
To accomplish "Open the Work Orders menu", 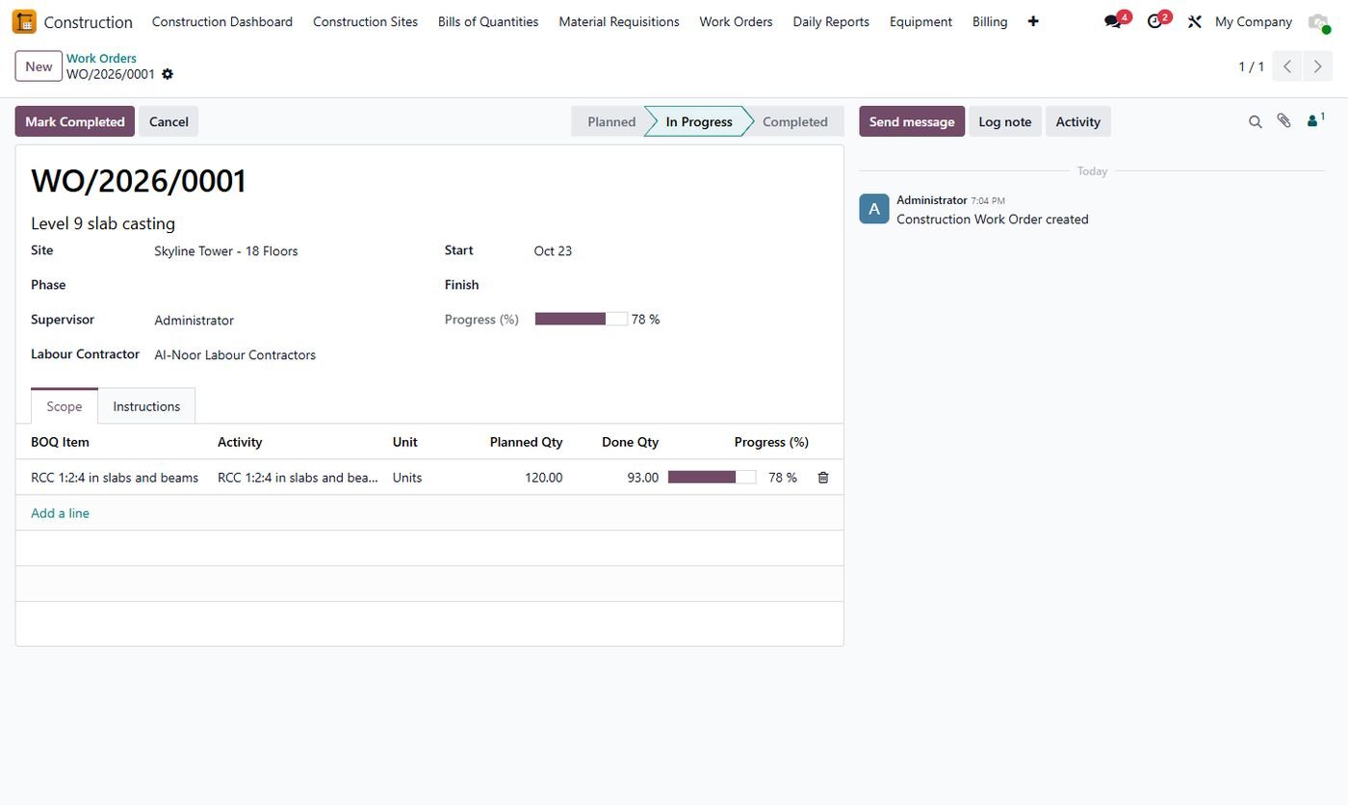I will [736, 21].
